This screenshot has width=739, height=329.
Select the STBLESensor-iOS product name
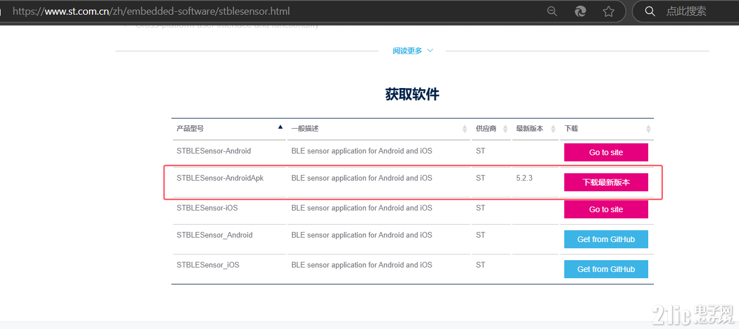[207, 208]
